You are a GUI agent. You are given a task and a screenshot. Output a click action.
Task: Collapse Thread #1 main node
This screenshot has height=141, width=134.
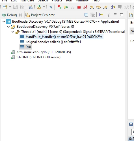pos(13,32)
